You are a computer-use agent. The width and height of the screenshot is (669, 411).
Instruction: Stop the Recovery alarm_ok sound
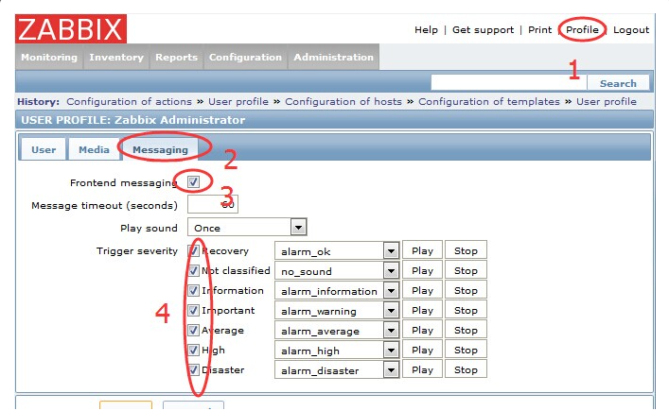[466, 250]
